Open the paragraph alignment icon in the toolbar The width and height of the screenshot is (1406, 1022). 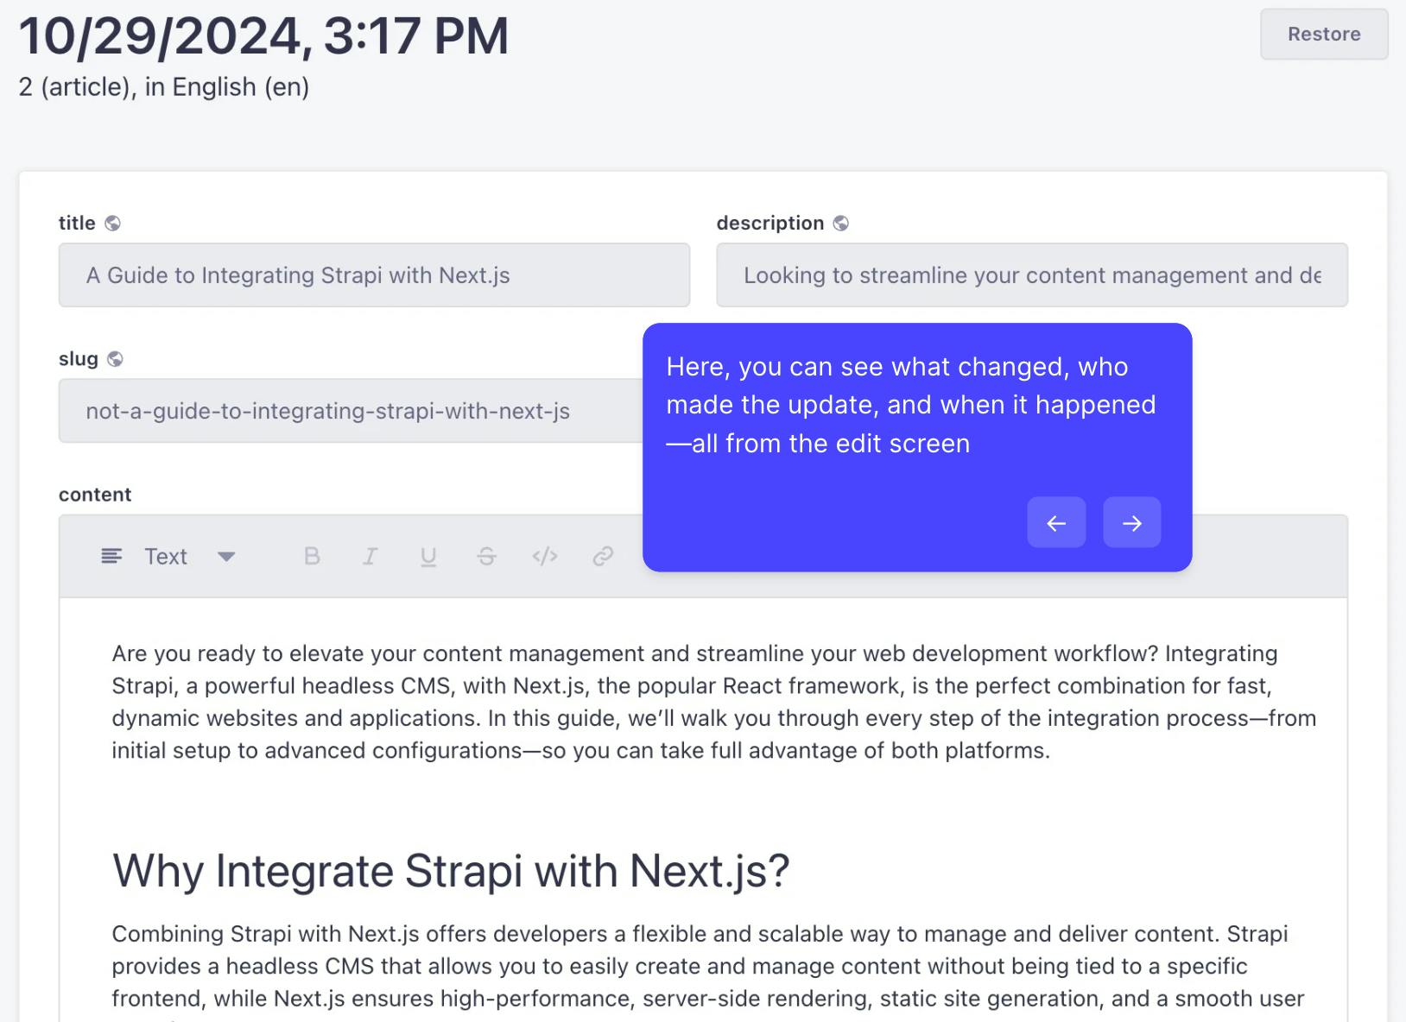[111, 557]
